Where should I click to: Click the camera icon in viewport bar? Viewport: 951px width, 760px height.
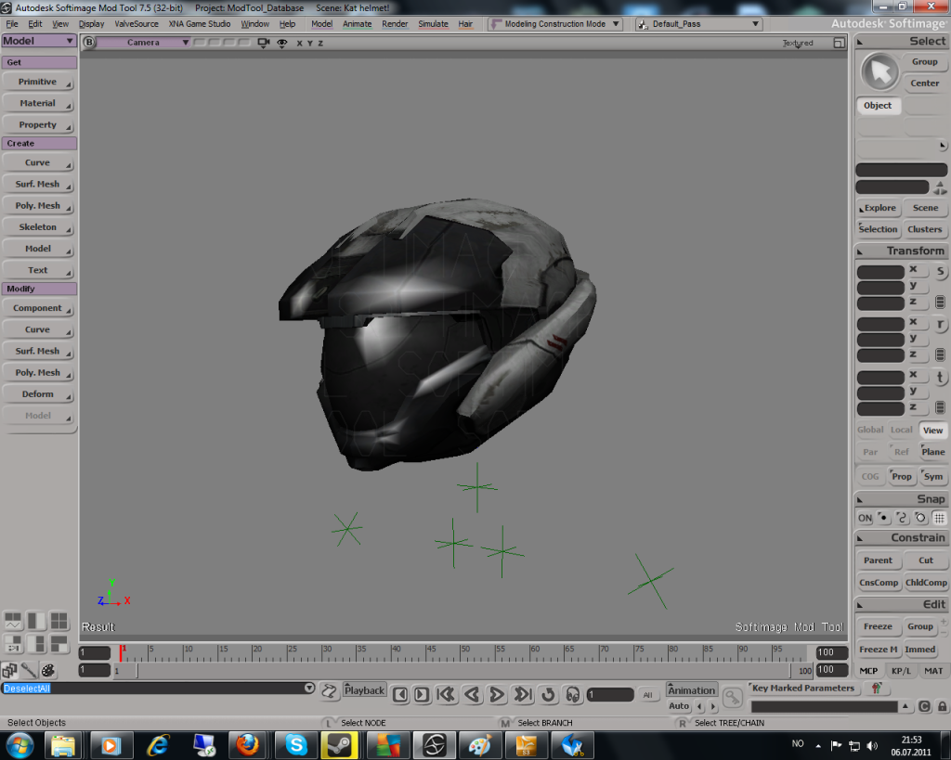click(x=263, y=43)
